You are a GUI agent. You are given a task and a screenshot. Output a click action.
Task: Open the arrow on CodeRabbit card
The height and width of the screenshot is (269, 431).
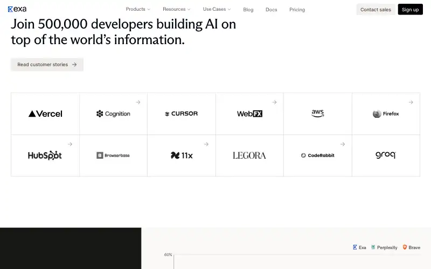point(343,144)
